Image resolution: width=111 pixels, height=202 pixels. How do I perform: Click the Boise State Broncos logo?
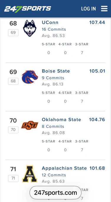(x=30, y=77)
